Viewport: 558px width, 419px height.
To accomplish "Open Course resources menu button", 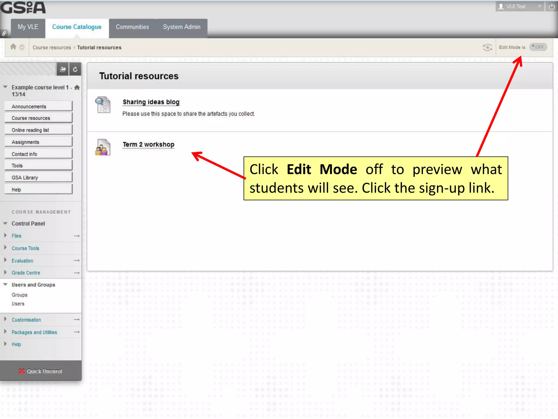I will pos(38,118).
